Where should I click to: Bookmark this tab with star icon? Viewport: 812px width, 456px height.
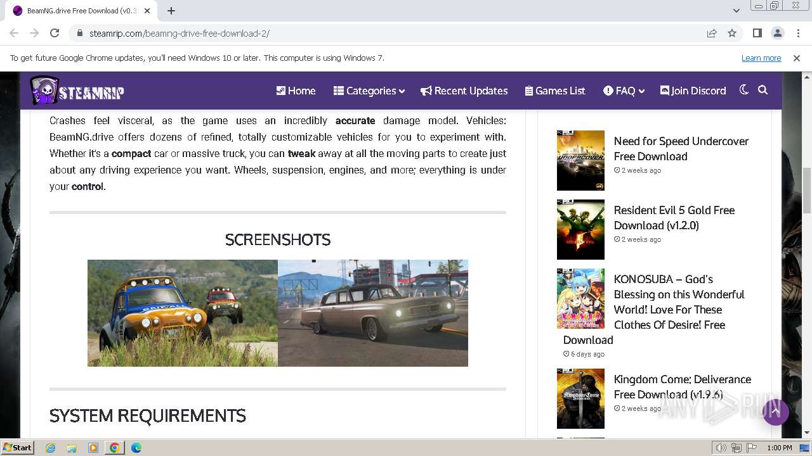[x=732, y=33]
